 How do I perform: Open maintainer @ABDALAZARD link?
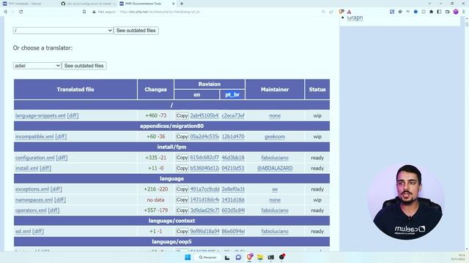point(275,168)
